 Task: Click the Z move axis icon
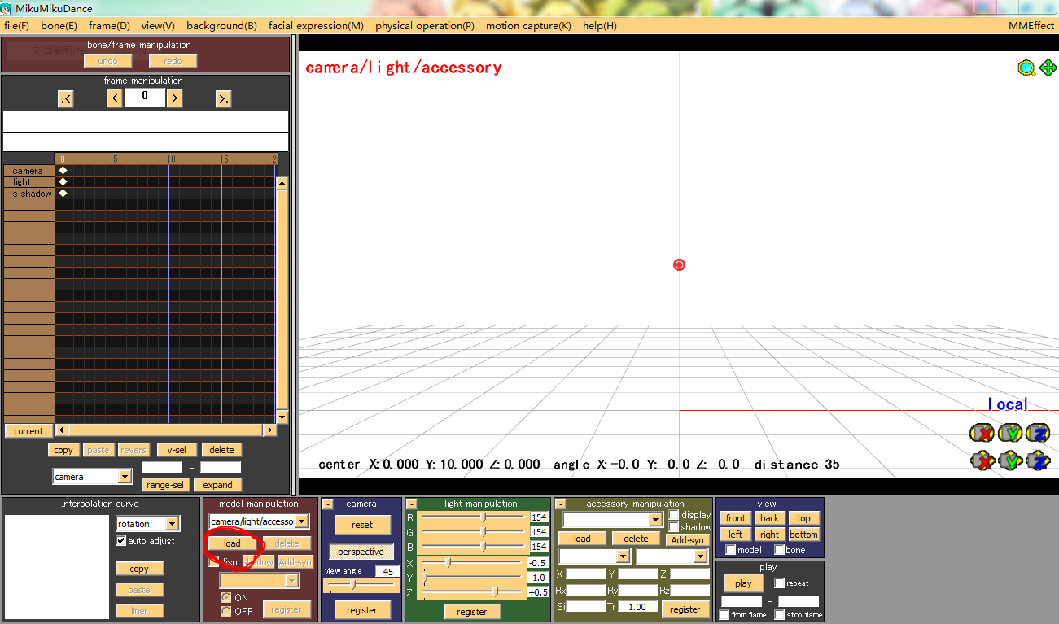pos(1038,461)
